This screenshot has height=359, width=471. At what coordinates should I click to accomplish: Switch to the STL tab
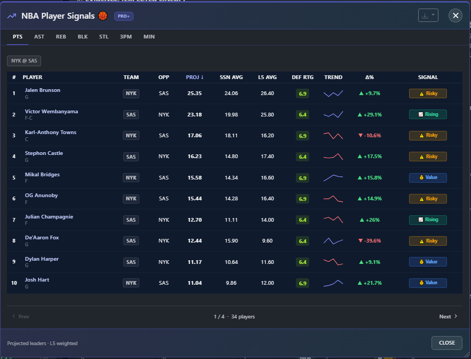(104, 37)
